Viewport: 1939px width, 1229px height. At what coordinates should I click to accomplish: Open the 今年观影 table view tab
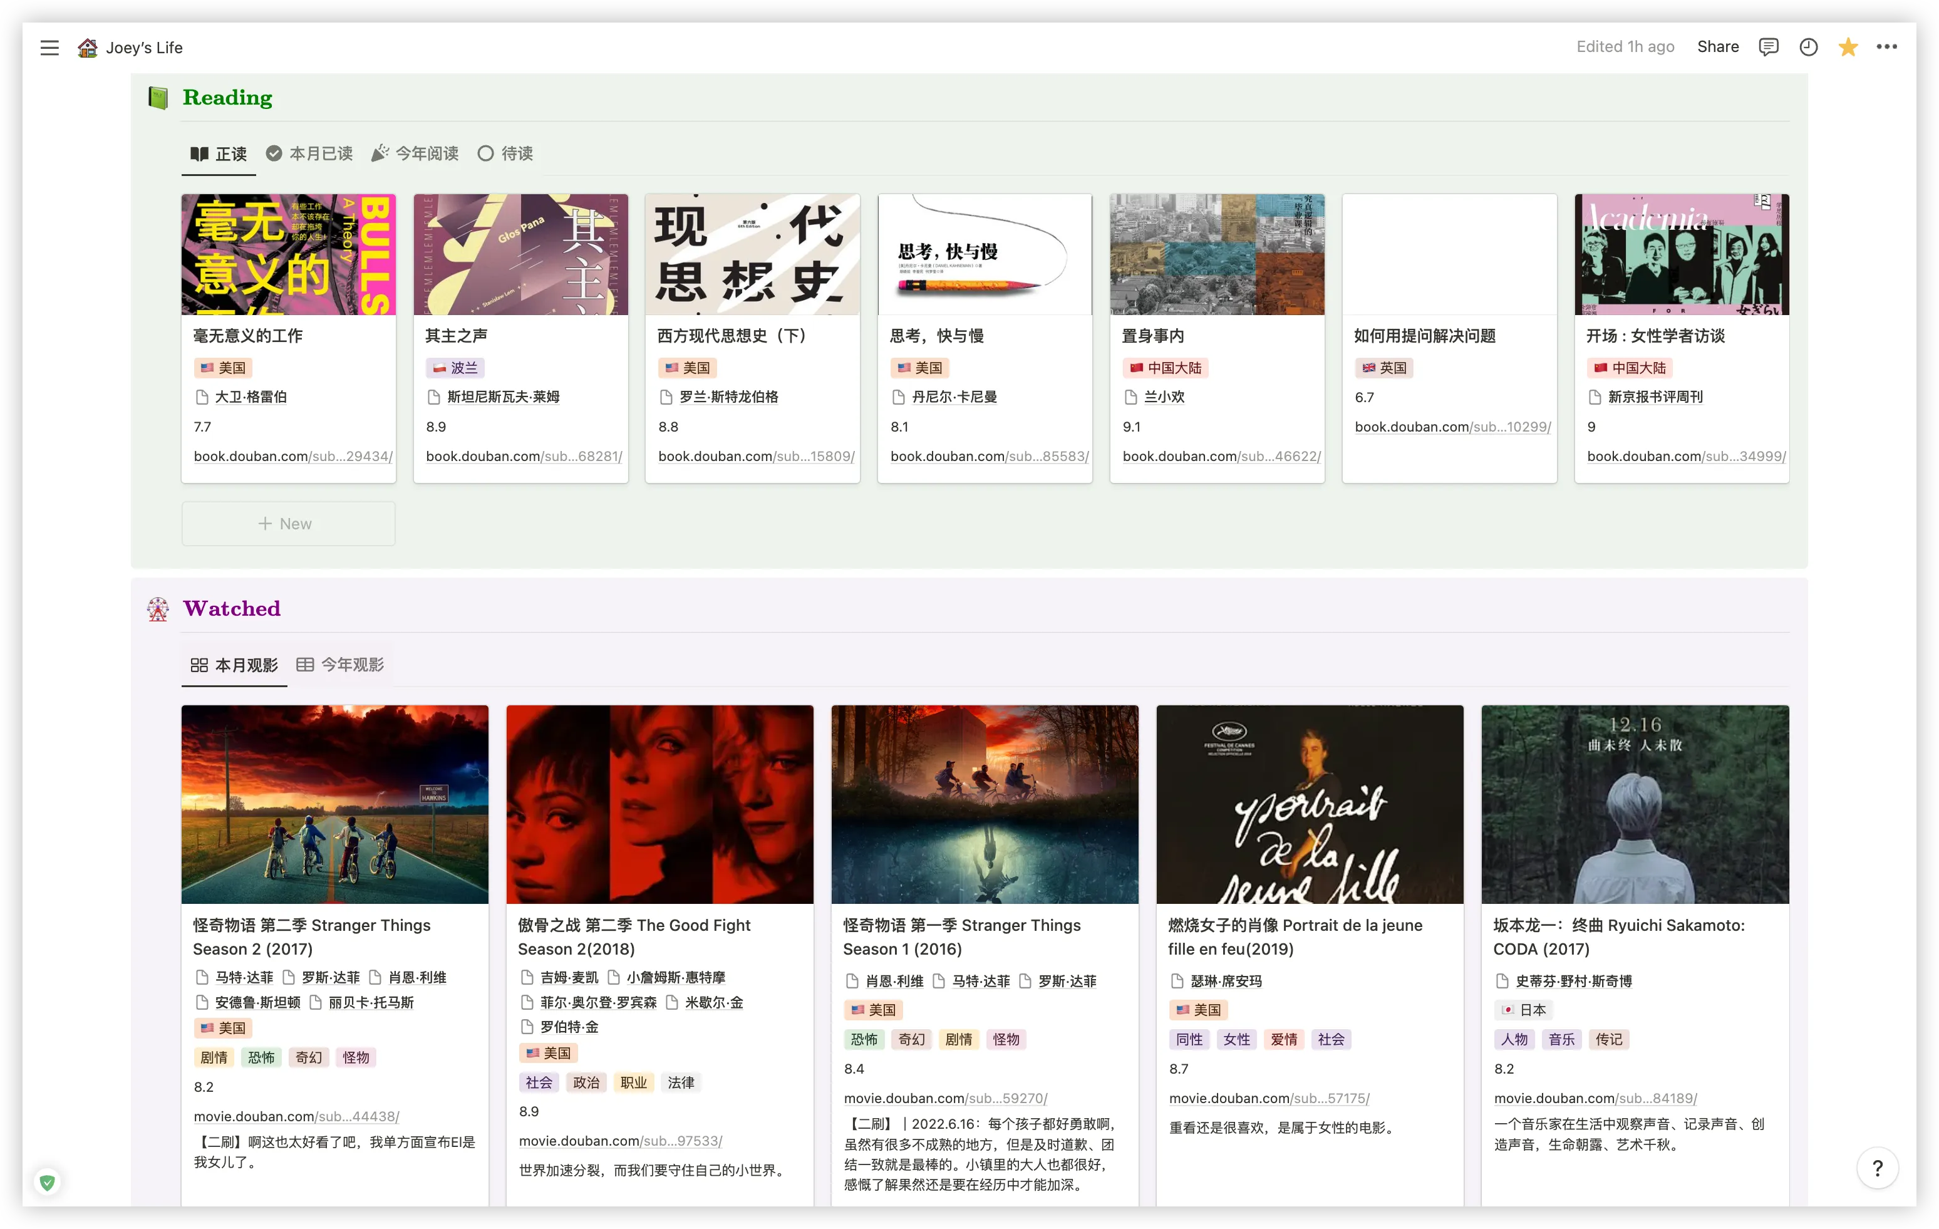click(341, 665)
